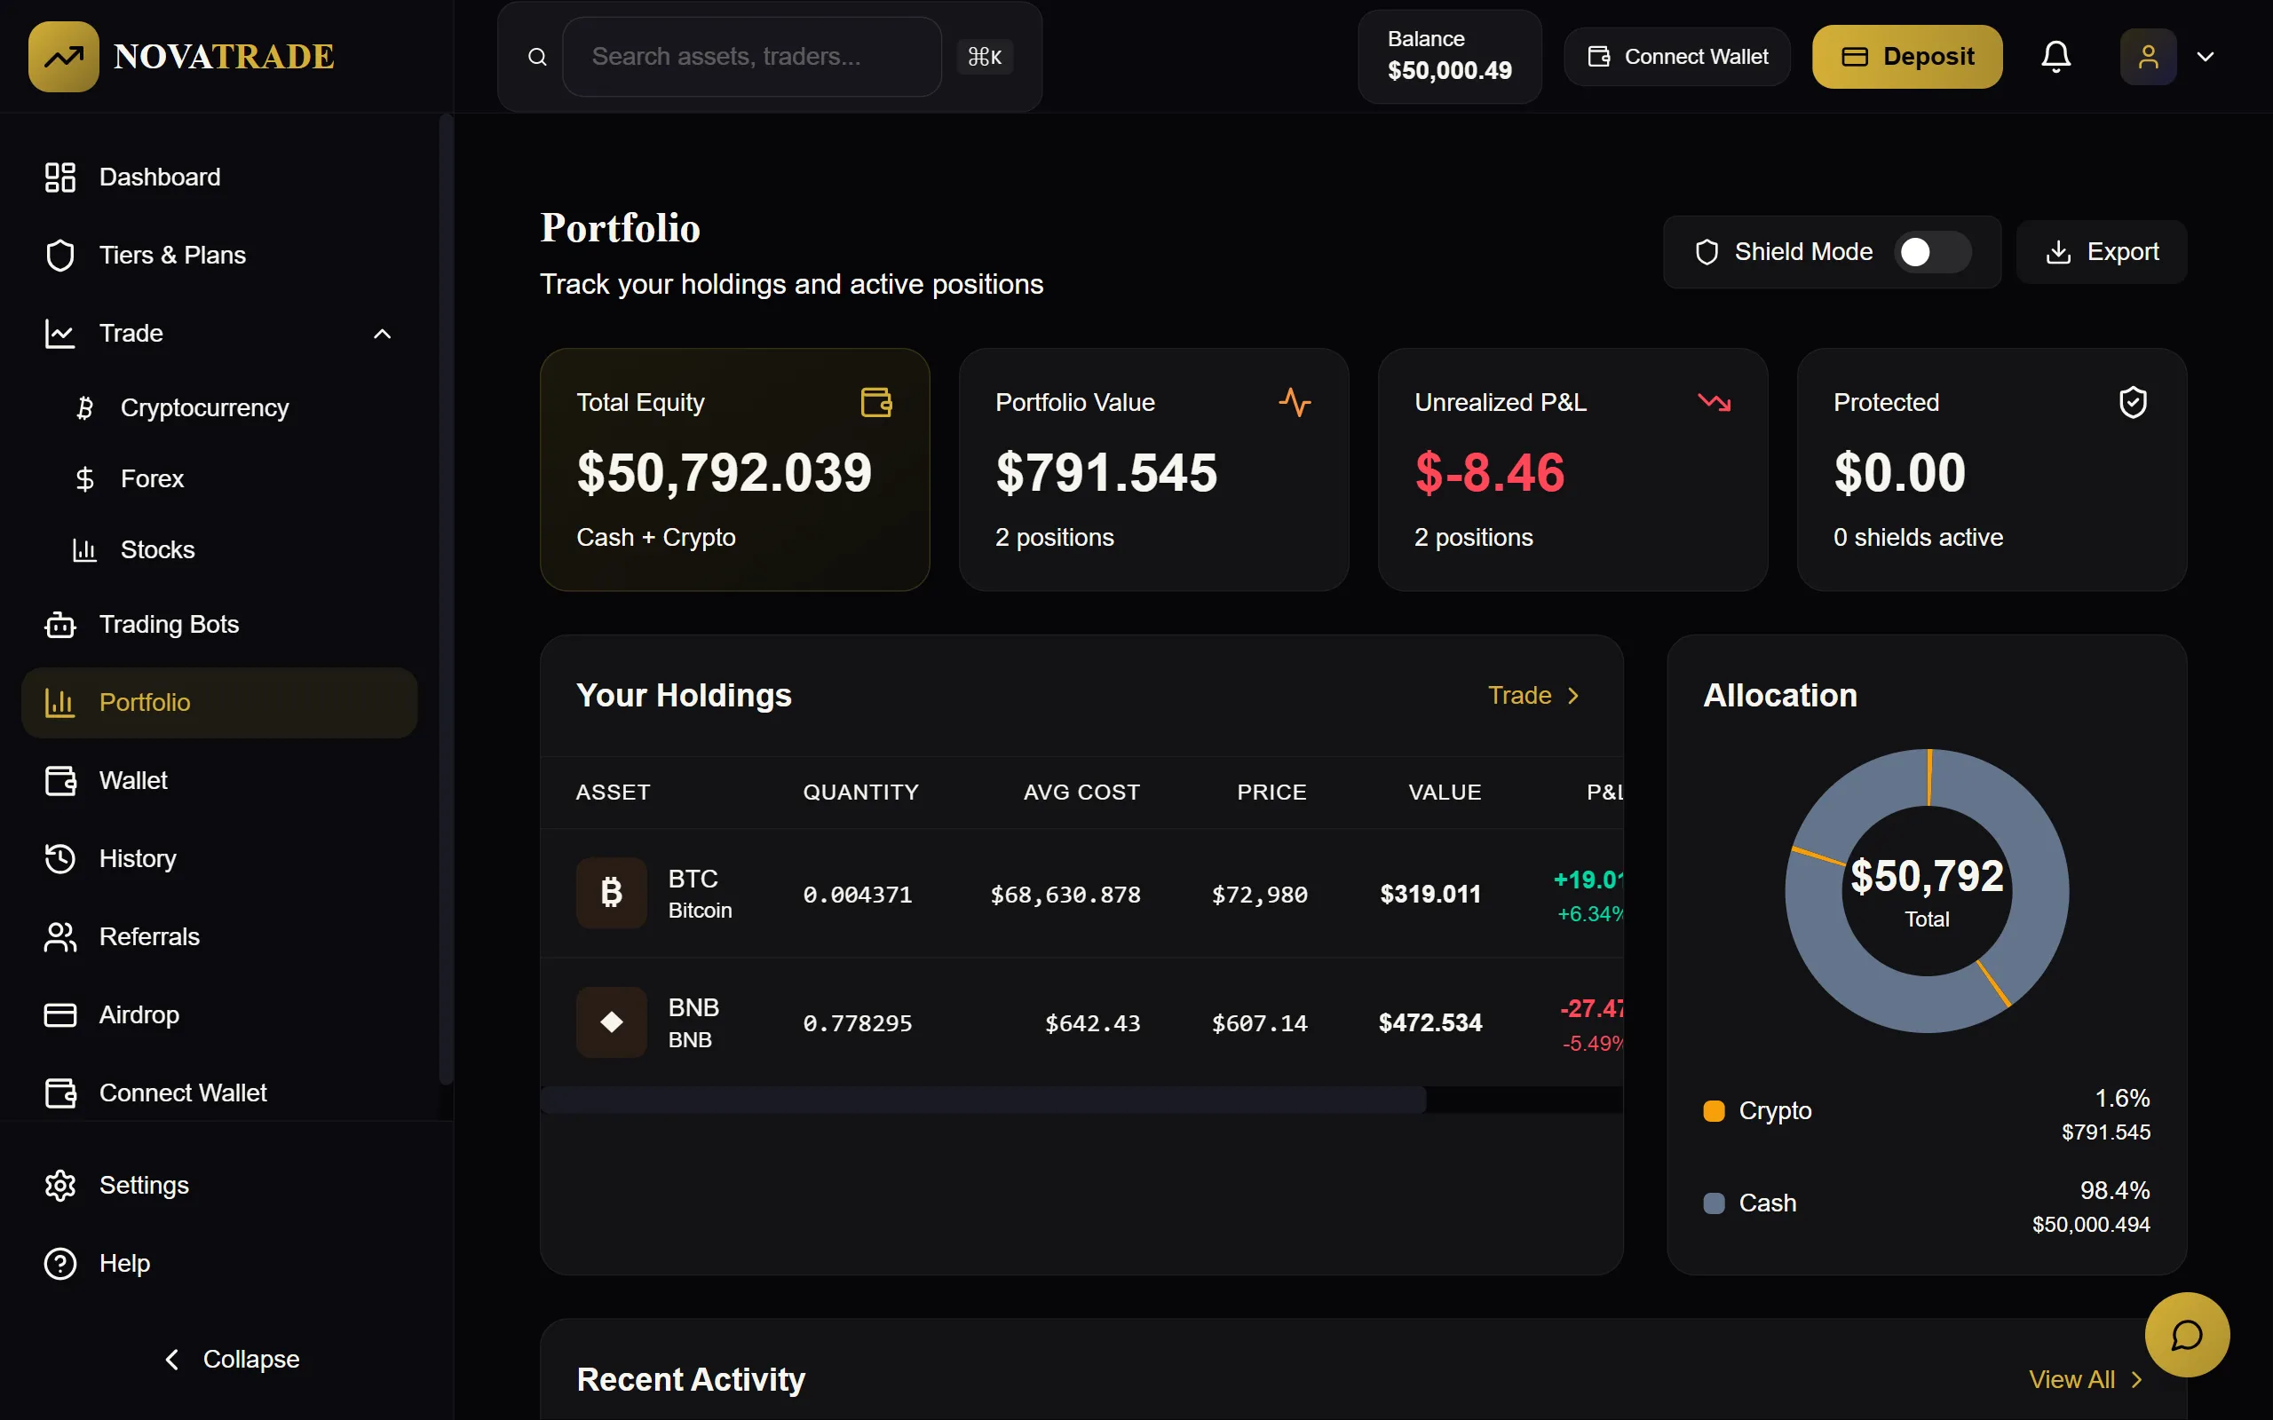Click the sidebar vertical scrollbar
The height and width of the screenshot is (1420, 2273).
point(446,601)
